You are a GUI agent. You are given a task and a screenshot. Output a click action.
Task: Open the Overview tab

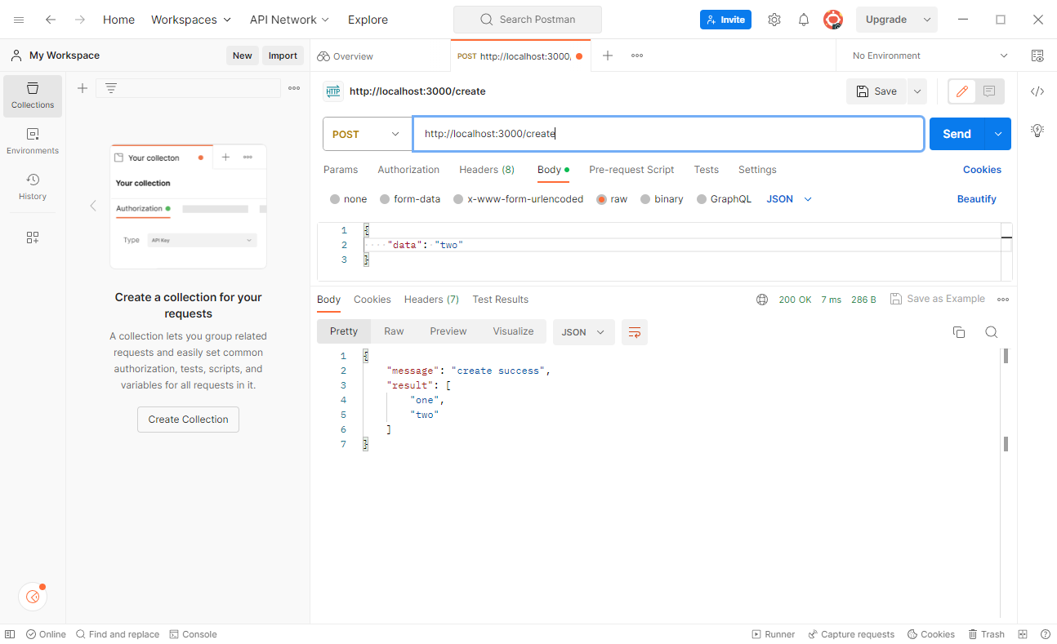pyautogui.click(x=345, y=56)
